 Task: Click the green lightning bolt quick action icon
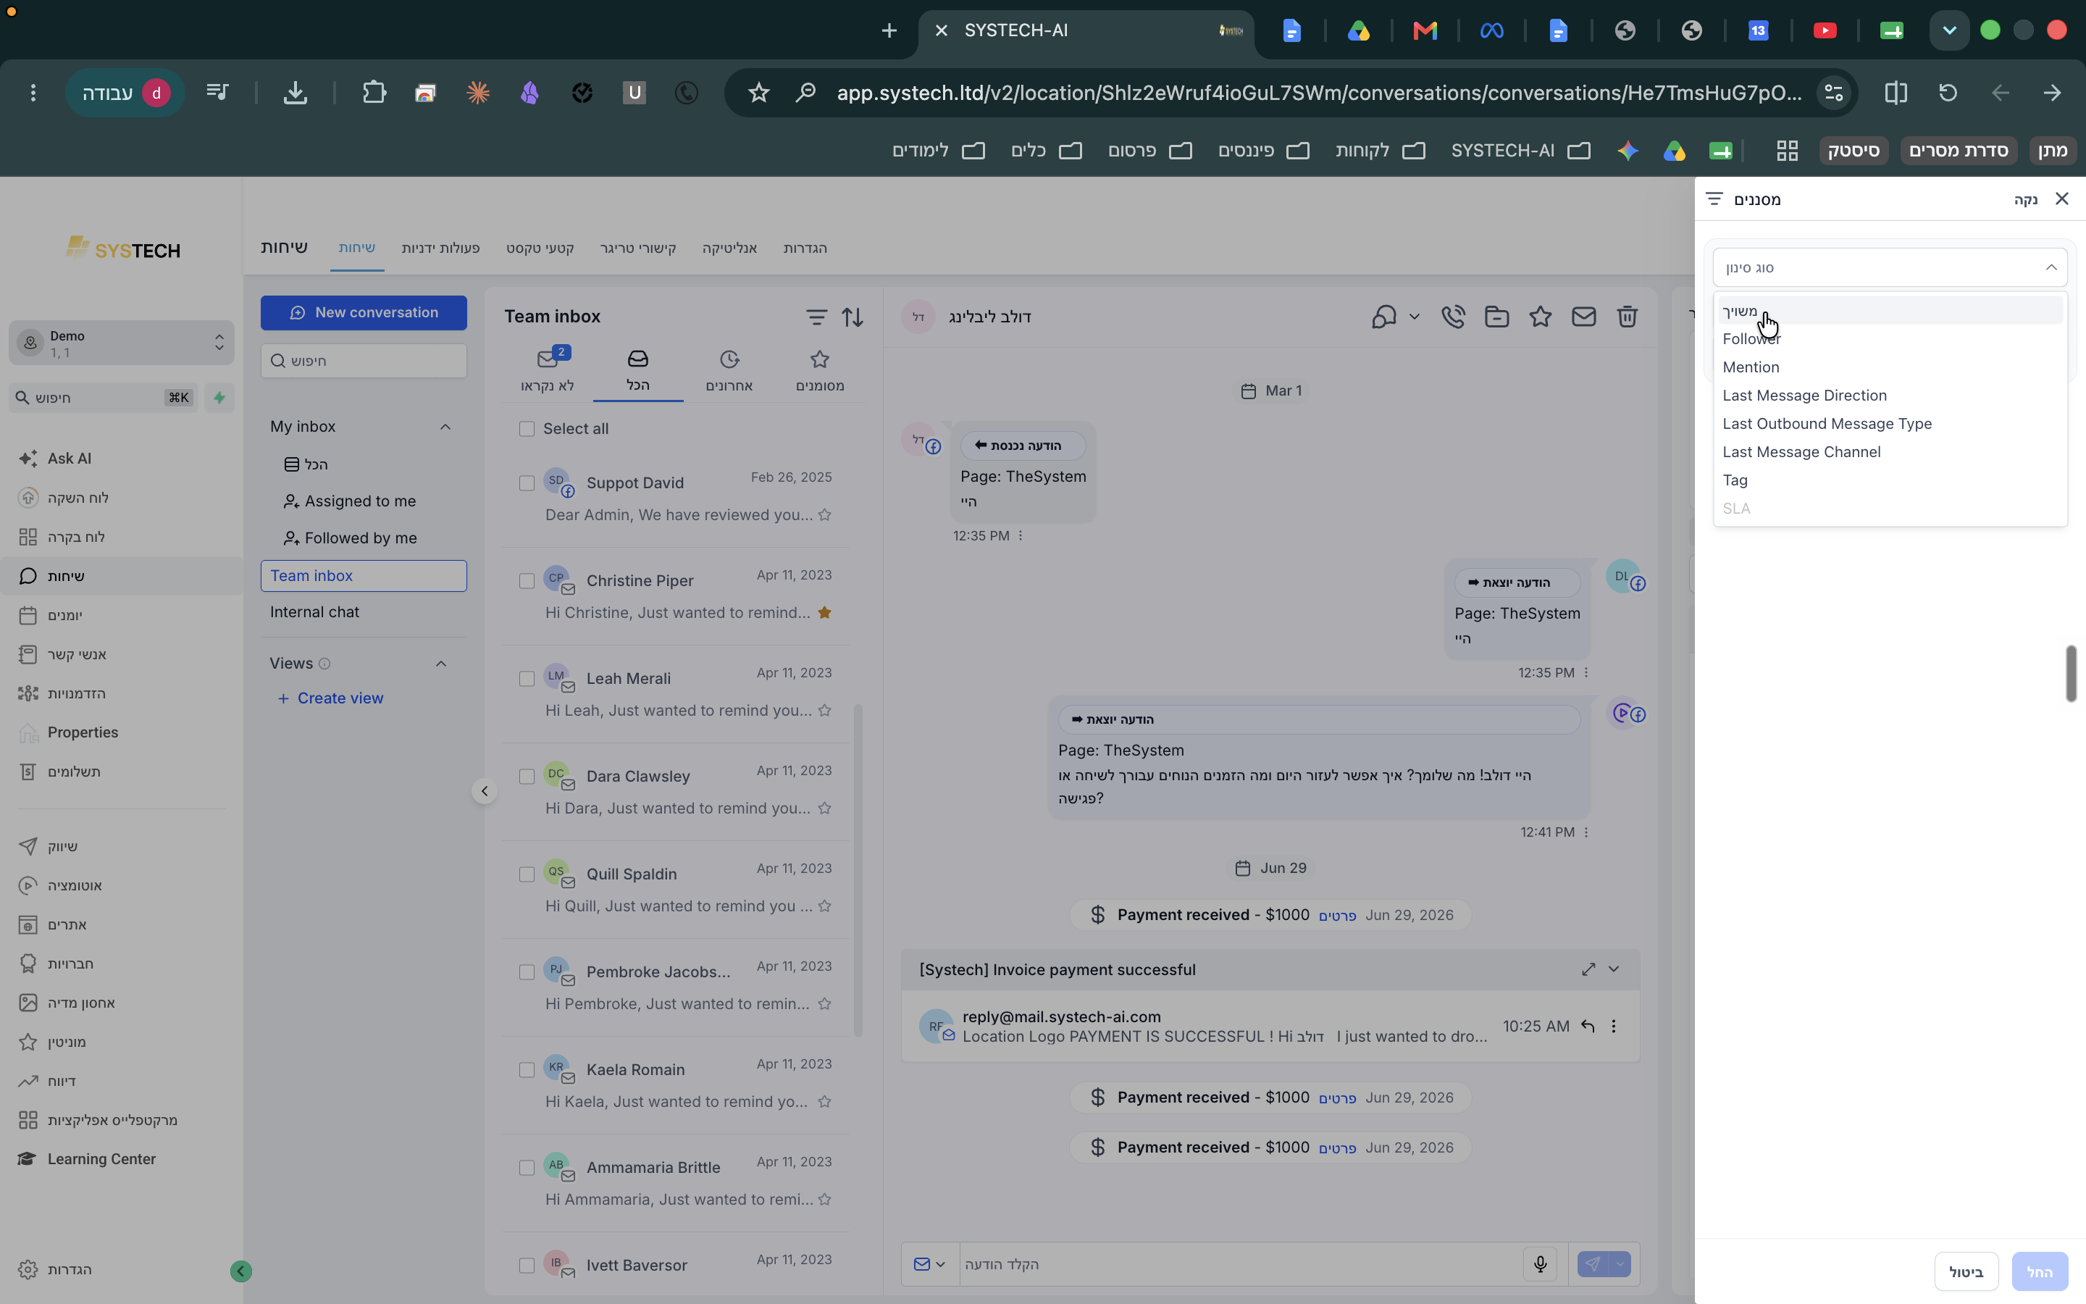pyautogui.click(x=219, y=398)
